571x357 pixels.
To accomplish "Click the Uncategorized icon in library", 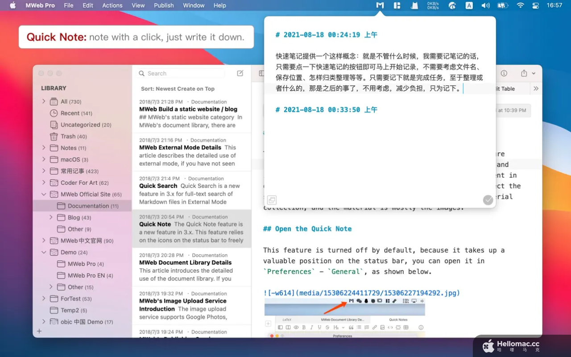I will 54,125.
